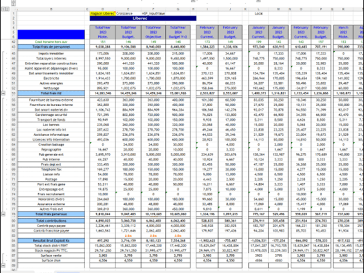Collapse the outline group at row 53

point(4,93)
